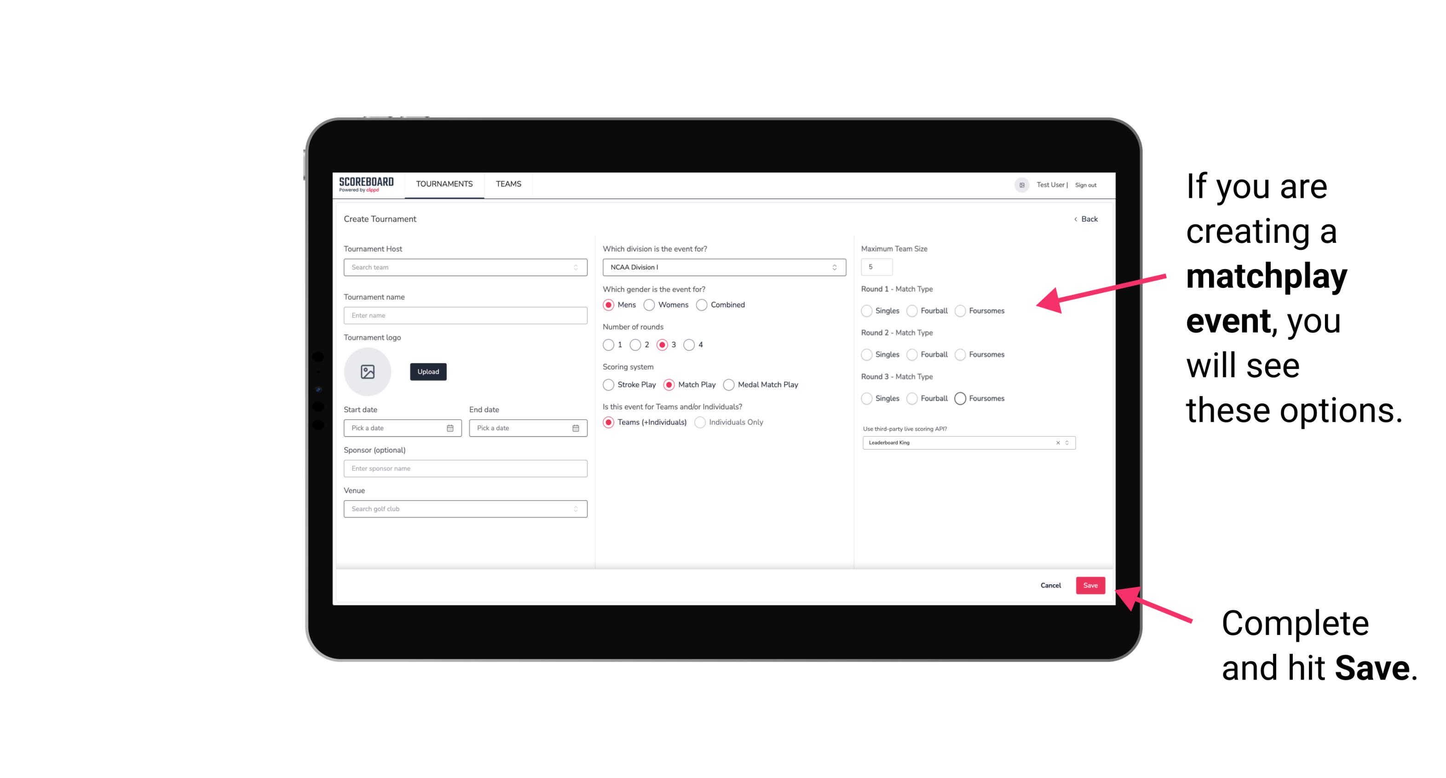Viewport: 1446px width, 778px height.
Task: Click the Start date calendar icon
Action: 451,427
